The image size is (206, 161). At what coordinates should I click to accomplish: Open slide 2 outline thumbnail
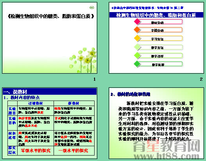[156, 38]
